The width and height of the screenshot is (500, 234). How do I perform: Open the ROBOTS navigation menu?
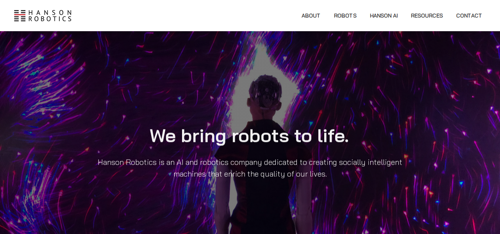[345, 16]
